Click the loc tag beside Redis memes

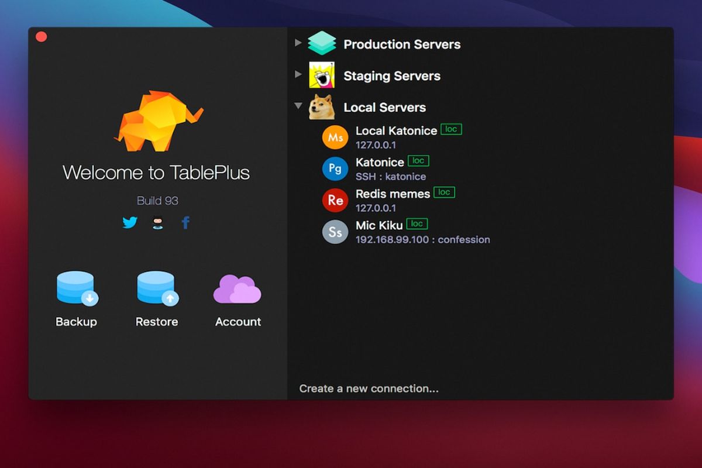tap(444, 192)
